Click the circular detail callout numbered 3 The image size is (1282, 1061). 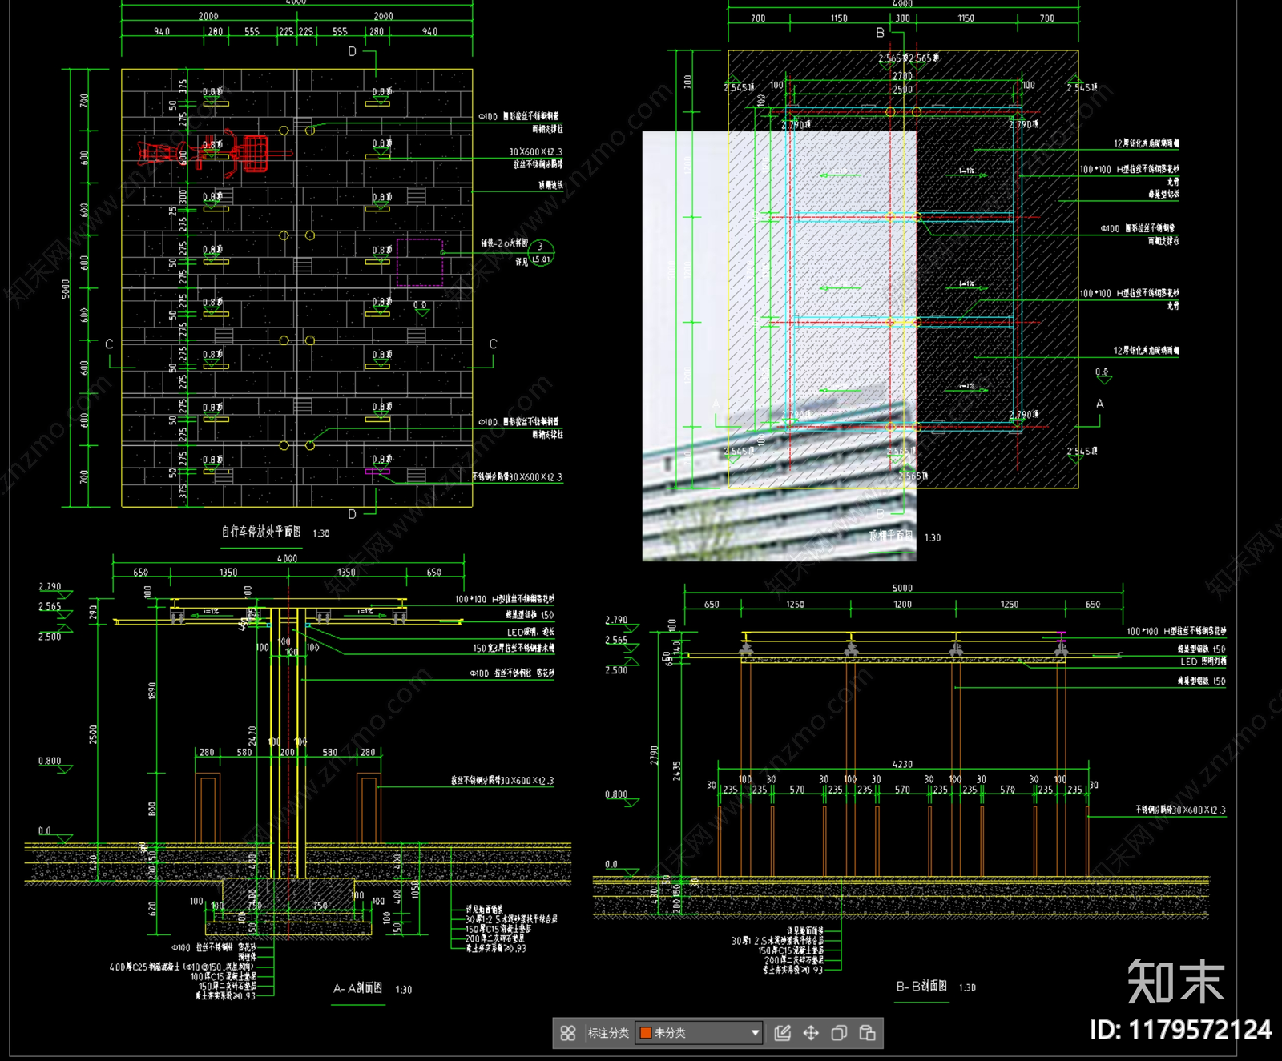click(x=541, y=252)
